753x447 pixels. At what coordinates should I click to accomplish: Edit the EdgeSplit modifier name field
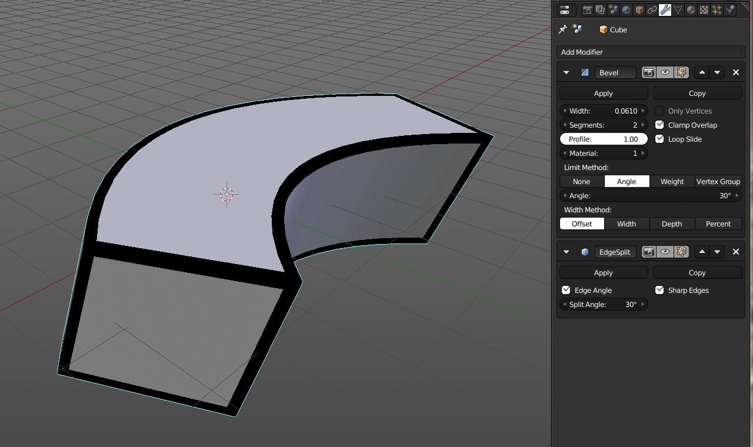pos(616,252)
